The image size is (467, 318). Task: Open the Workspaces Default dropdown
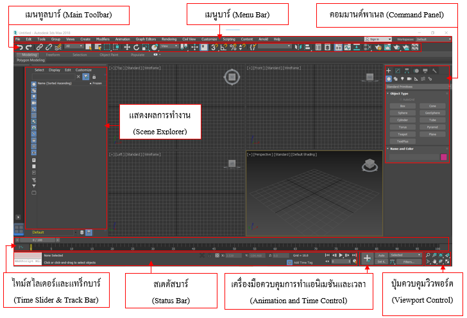(434, 39)
